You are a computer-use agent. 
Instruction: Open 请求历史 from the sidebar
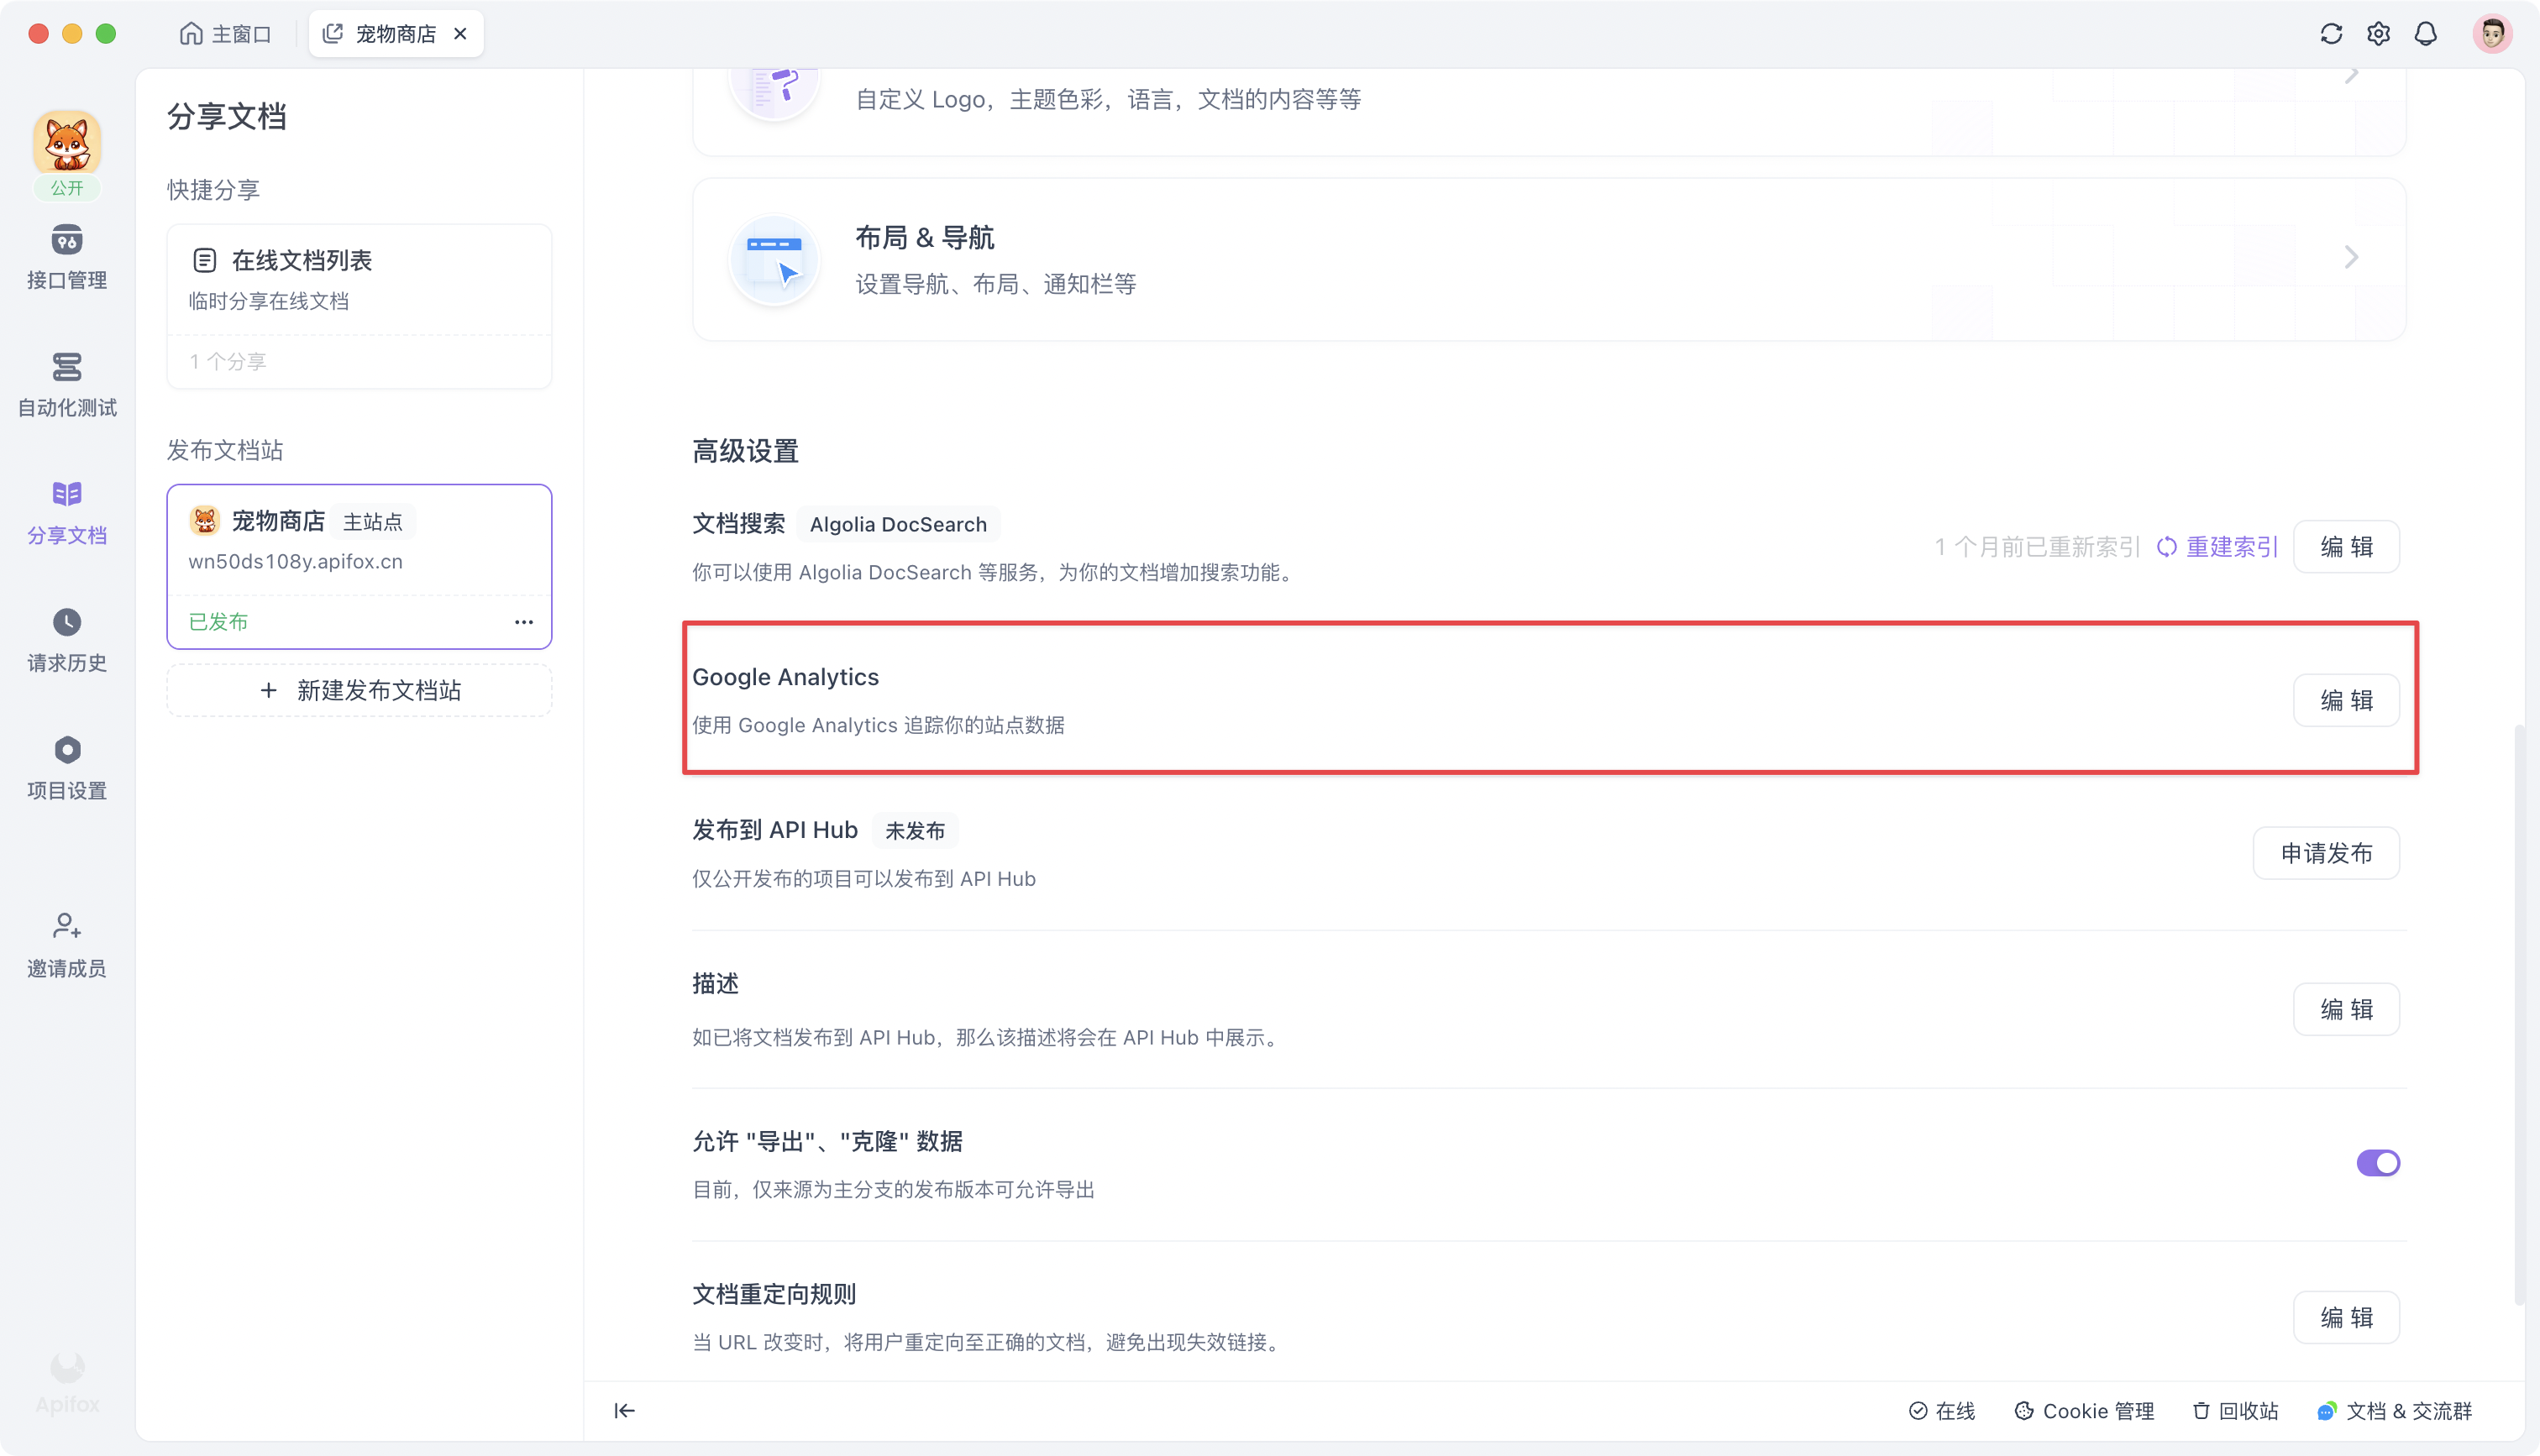(x=66, y=637)
